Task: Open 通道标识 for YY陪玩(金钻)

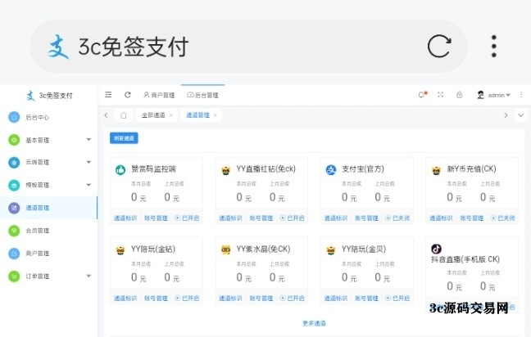Action: pyautogui.click(x=125, y=298)
